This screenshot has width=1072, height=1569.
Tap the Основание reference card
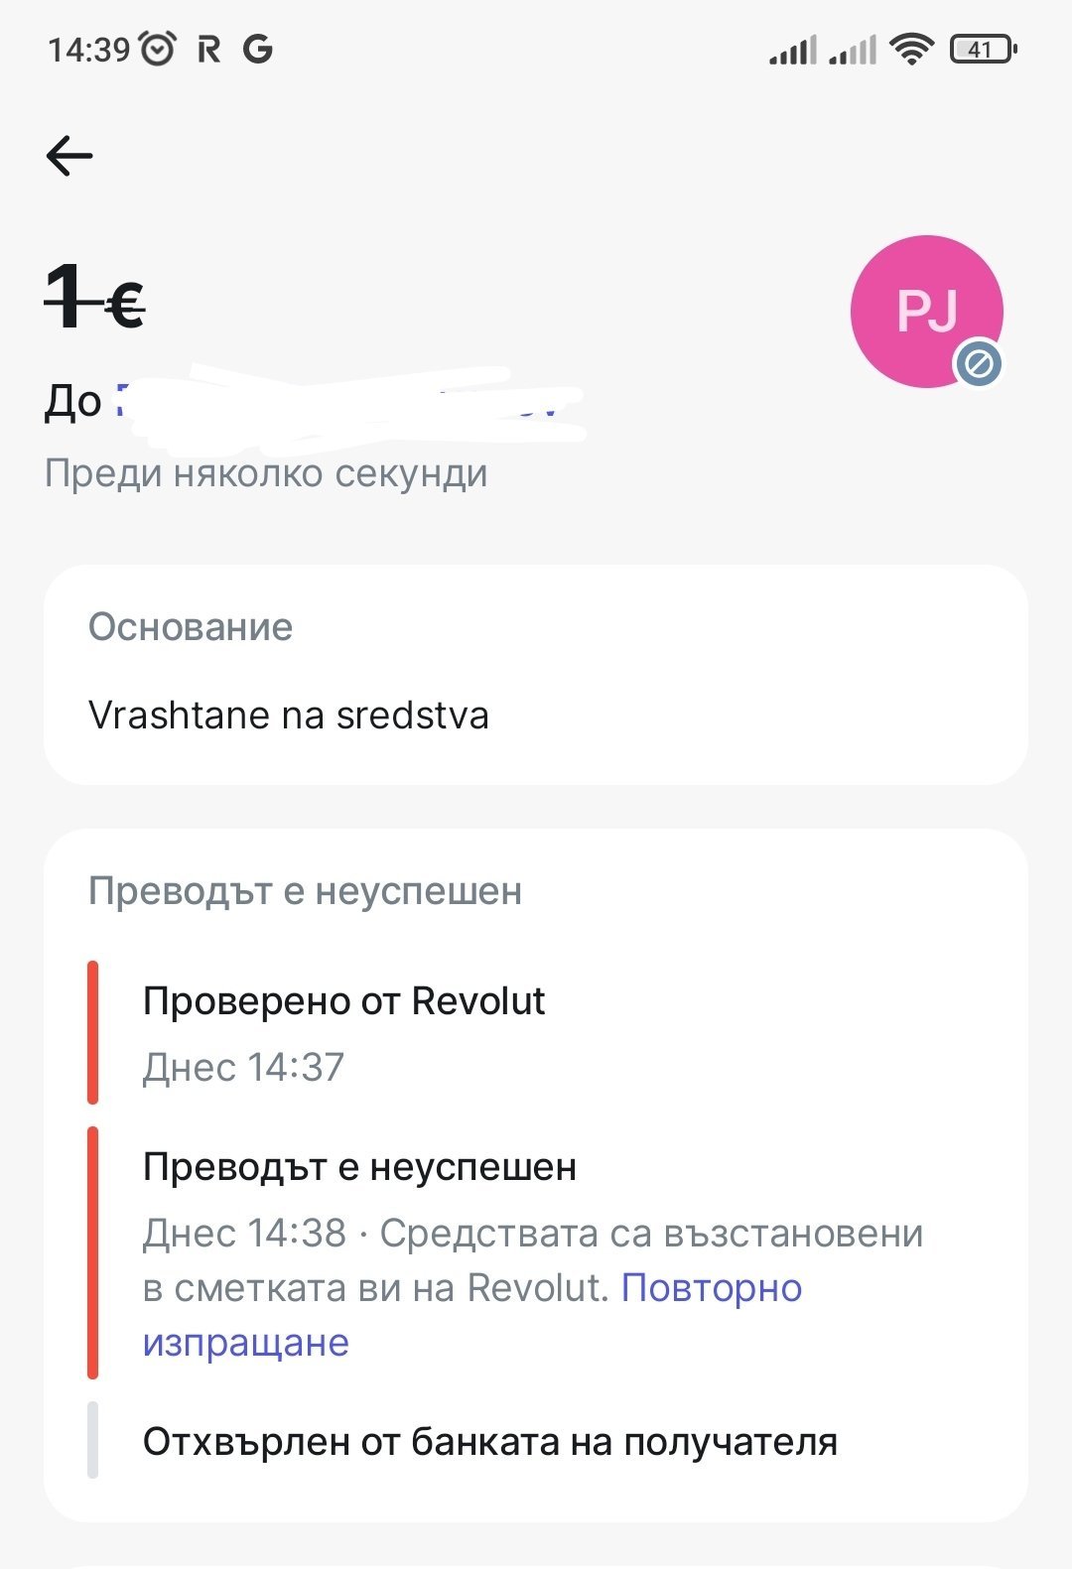coord(536,675)
